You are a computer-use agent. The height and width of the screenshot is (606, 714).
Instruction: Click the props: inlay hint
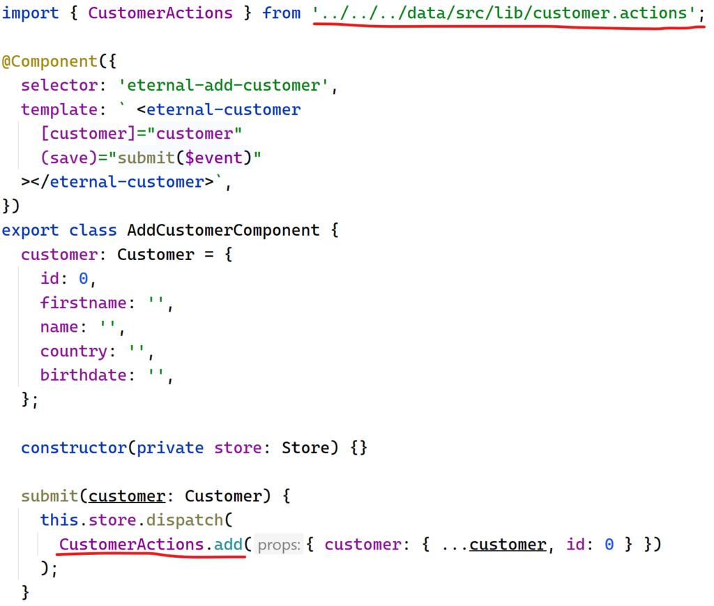coord(279,545)
